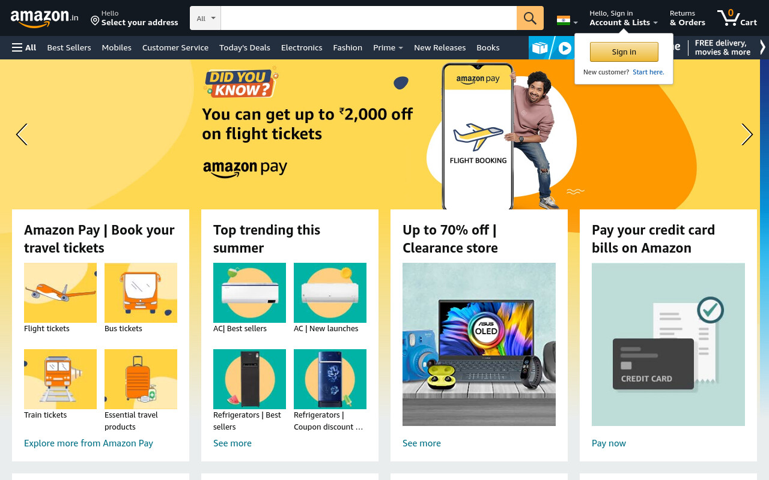
Task: Select the Best Sellers navigation item
Action: 69,47
